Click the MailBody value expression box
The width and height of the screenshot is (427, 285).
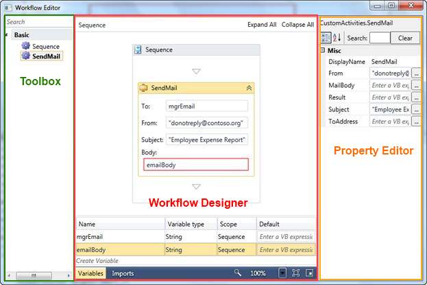coord(390,85)
